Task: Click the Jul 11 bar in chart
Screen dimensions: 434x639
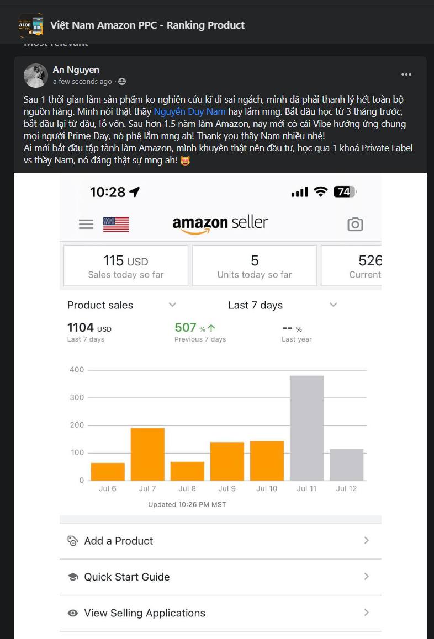Action: click(306, 428)
